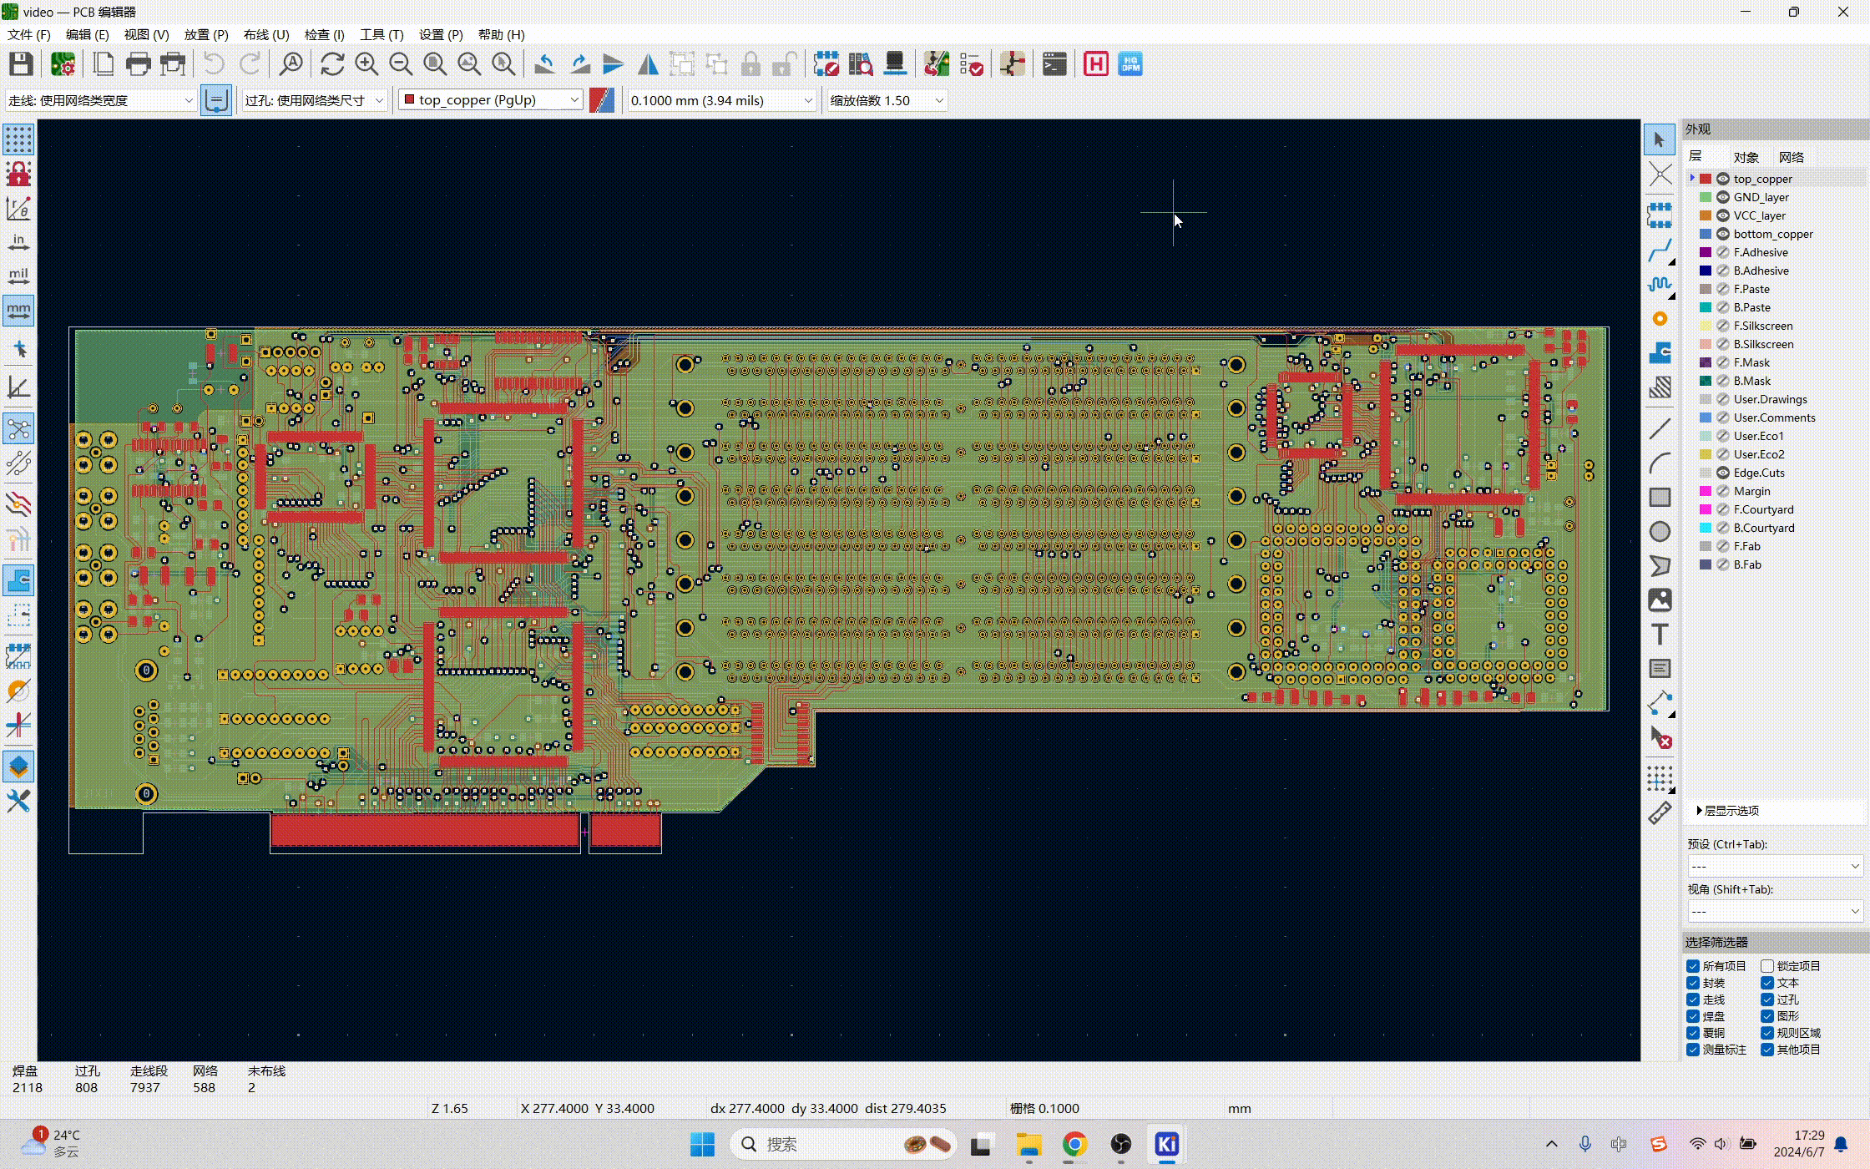Hide the GND_layer visibility eye
Image resolution: width=1870 pixels, height=1169 pixels.
[x=1722, y=197]
